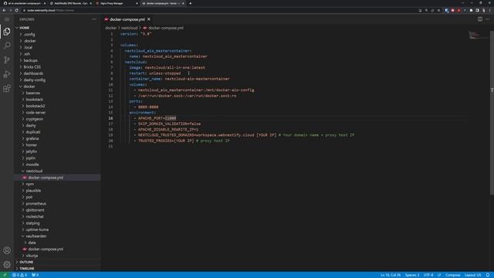Expand the bookstack2 folder
Screen dimensions: 494x278
tap(58, 106)
